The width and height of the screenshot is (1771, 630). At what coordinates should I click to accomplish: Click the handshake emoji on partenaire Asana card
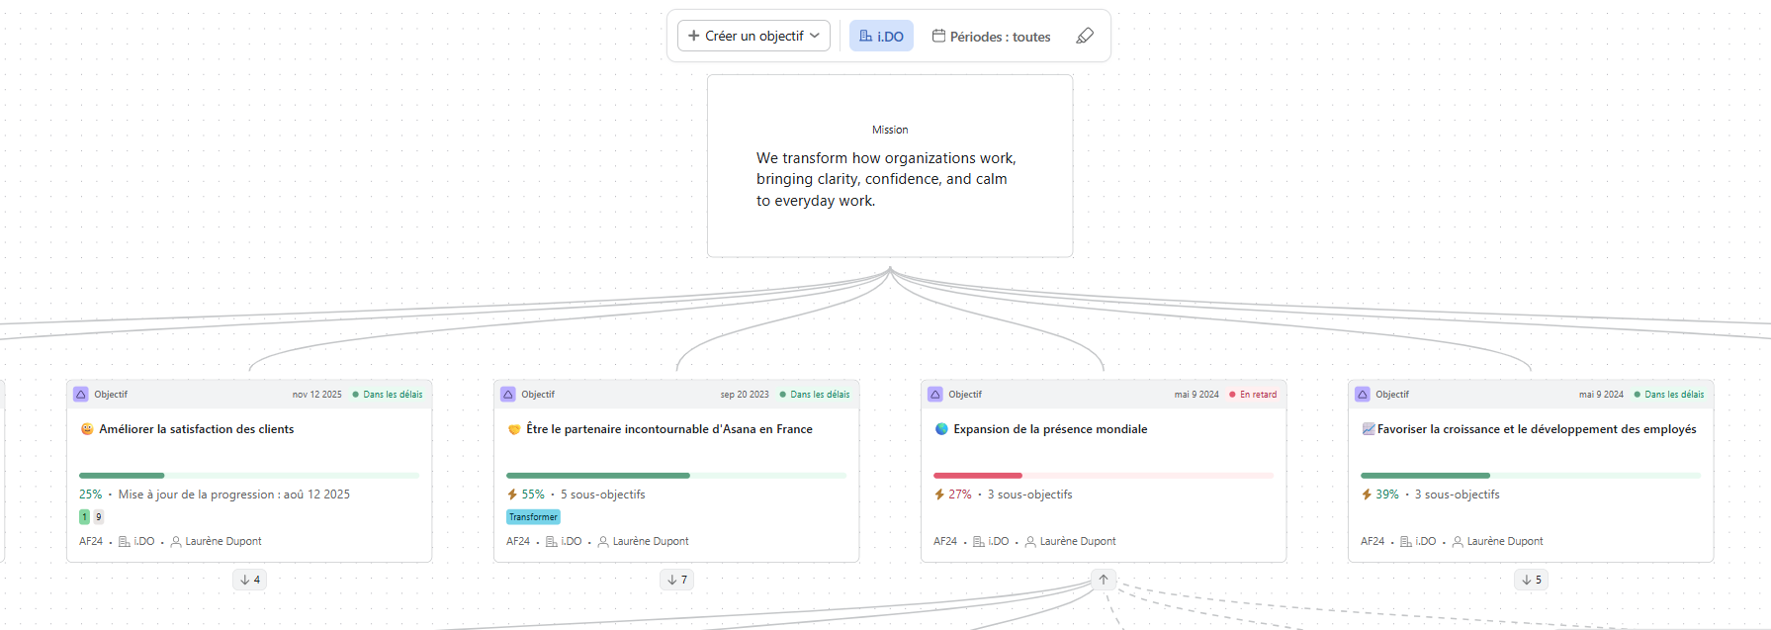514,429
